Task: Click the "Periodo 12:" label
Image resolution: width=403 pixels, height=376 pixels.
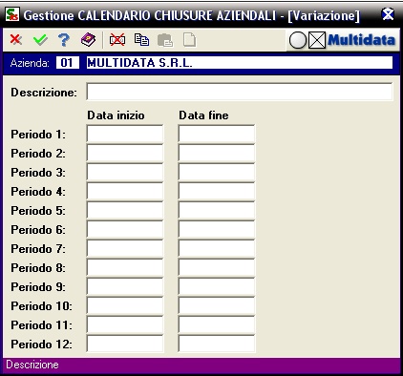Action: (x=42, y=345)
